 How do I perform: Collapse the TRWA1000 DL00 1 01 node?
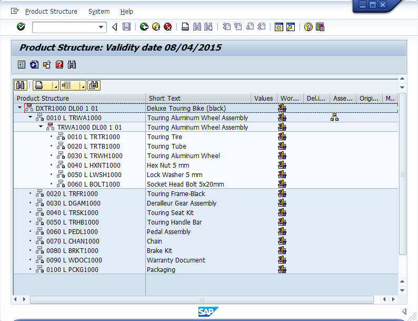pos(41,127)
